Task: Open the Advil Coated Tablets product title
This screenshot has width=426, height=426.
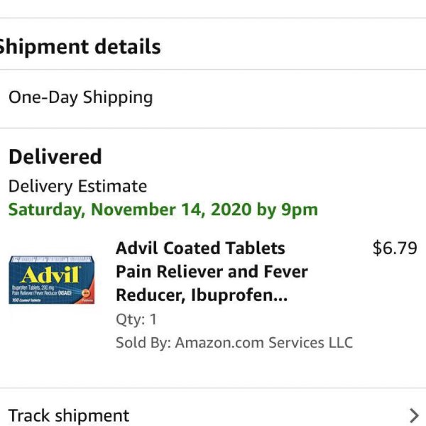Action: point(200,248)
